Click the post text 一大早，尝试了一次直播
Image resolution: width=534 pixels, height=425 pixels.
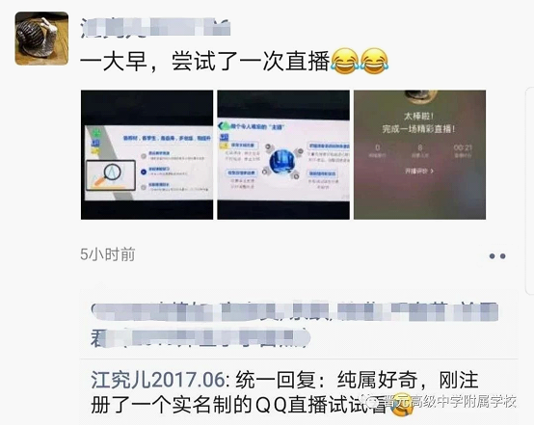coord(205,62)
